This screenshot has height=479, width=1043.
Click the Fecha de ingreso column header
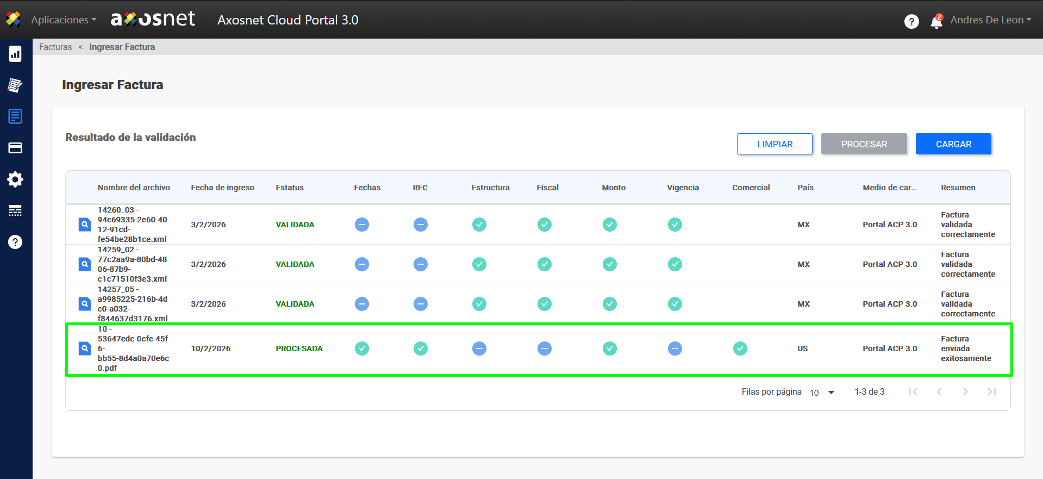click(x=222, y=188)
